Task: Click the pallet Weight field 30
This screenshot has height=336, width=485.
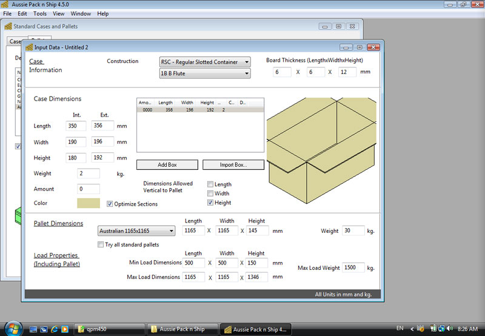Action: coord(353,230)
